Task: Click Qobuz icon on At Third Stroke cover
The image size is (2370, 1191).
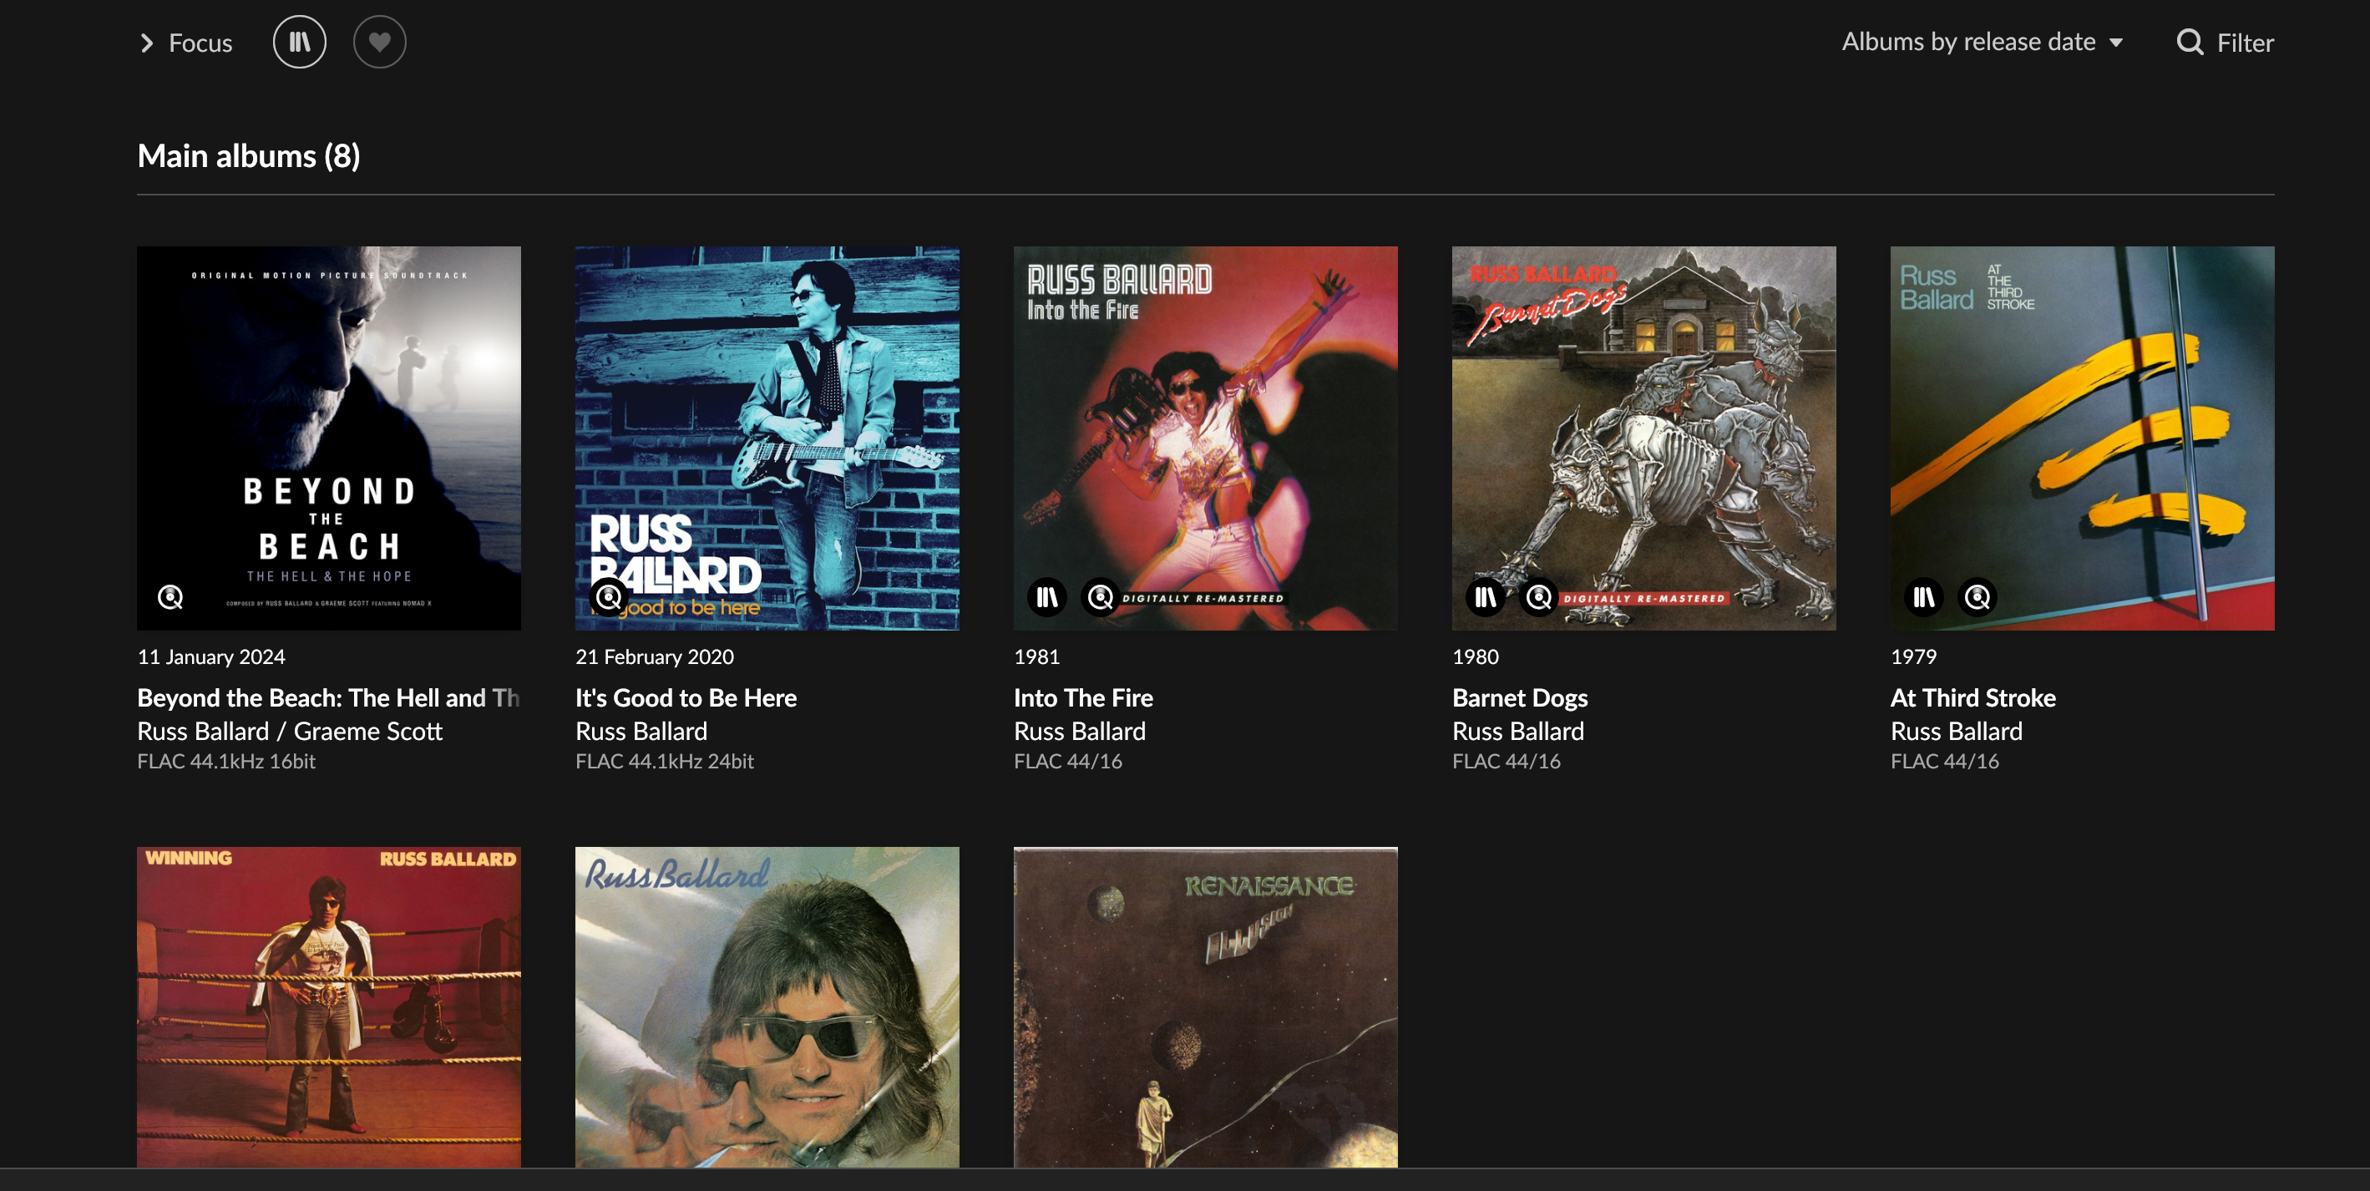Action: point(1978,597)
